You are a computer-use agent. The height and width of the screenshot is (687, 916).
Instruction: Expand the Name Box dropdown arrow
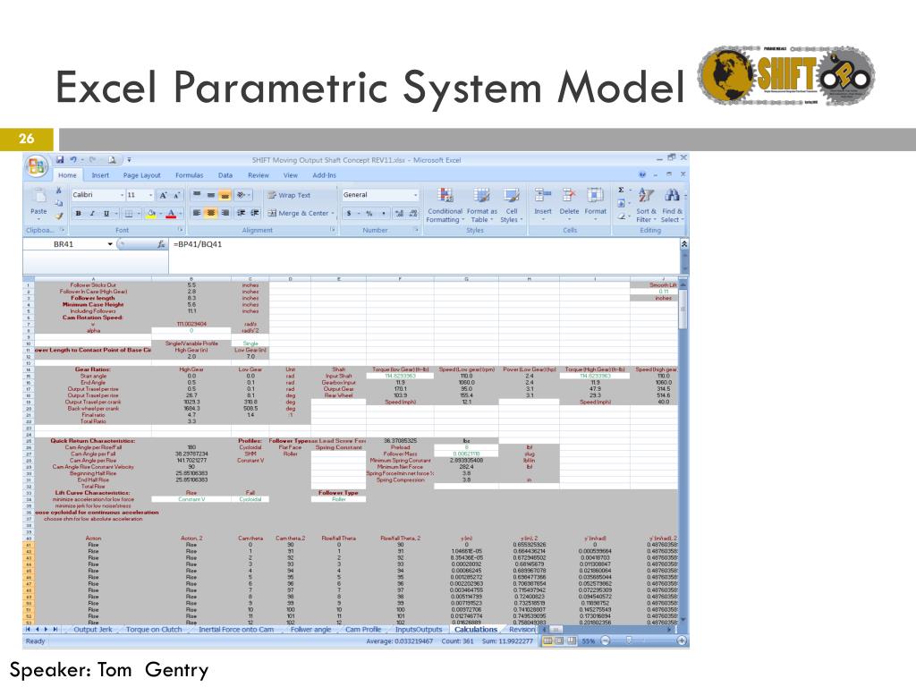pos(110,244)
